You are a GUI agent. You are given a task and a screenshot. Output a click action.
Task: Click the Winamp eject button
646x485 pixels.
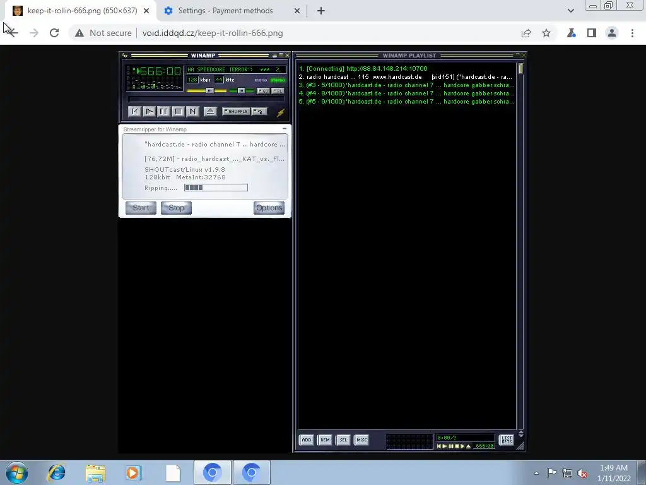tap(210, 111)
